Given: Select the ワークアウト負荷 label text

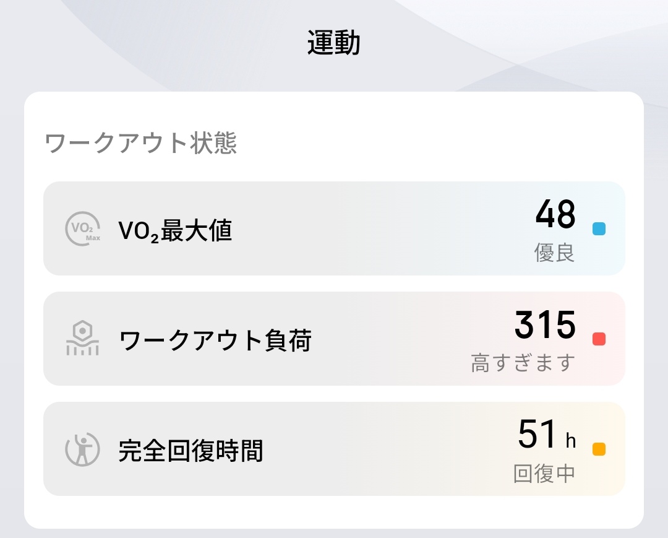Looking at the screenshot, I should 215,341.
